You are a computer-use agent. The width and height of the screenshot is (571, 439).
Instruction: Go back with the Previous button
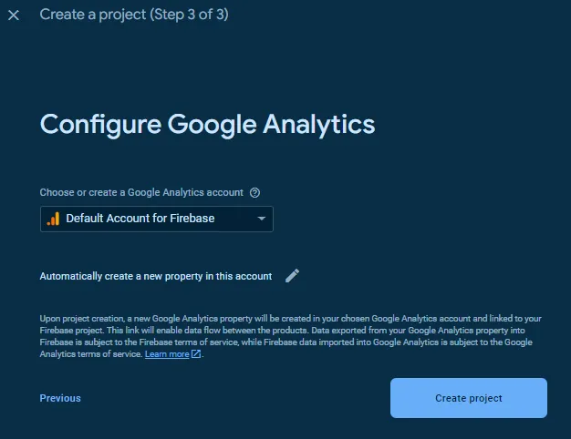coord(60,398)
